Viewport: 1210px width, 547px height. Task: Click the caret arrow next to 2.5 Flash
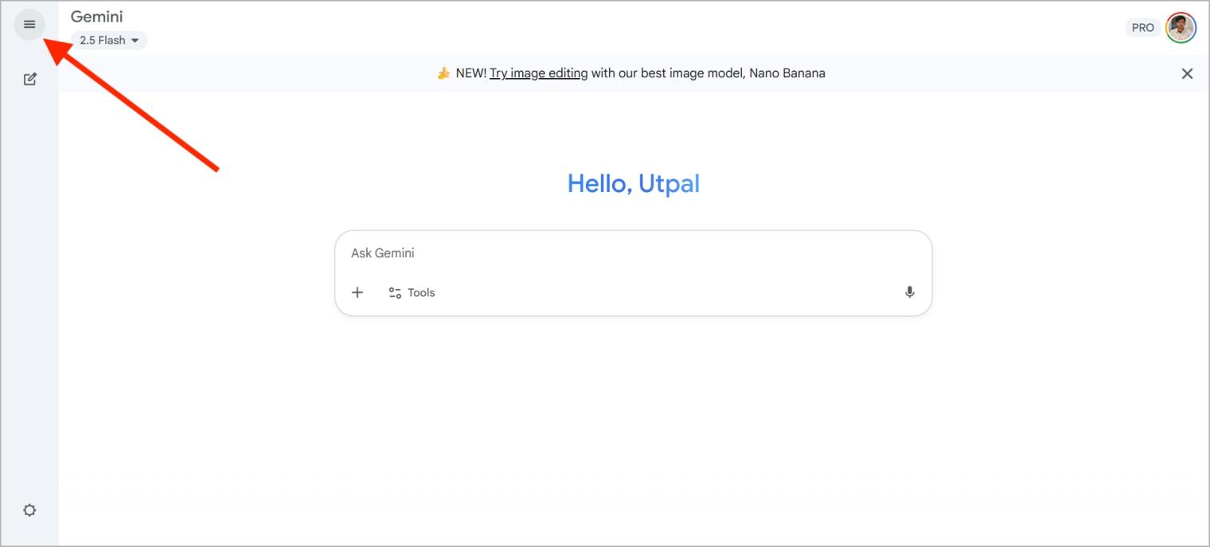[x=135, y=41]
